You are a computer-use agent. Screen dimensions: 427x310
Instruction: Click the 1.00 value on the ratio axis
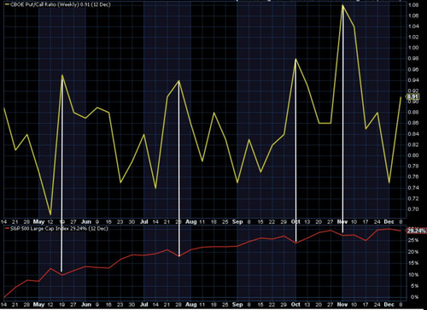click(413, 48)
